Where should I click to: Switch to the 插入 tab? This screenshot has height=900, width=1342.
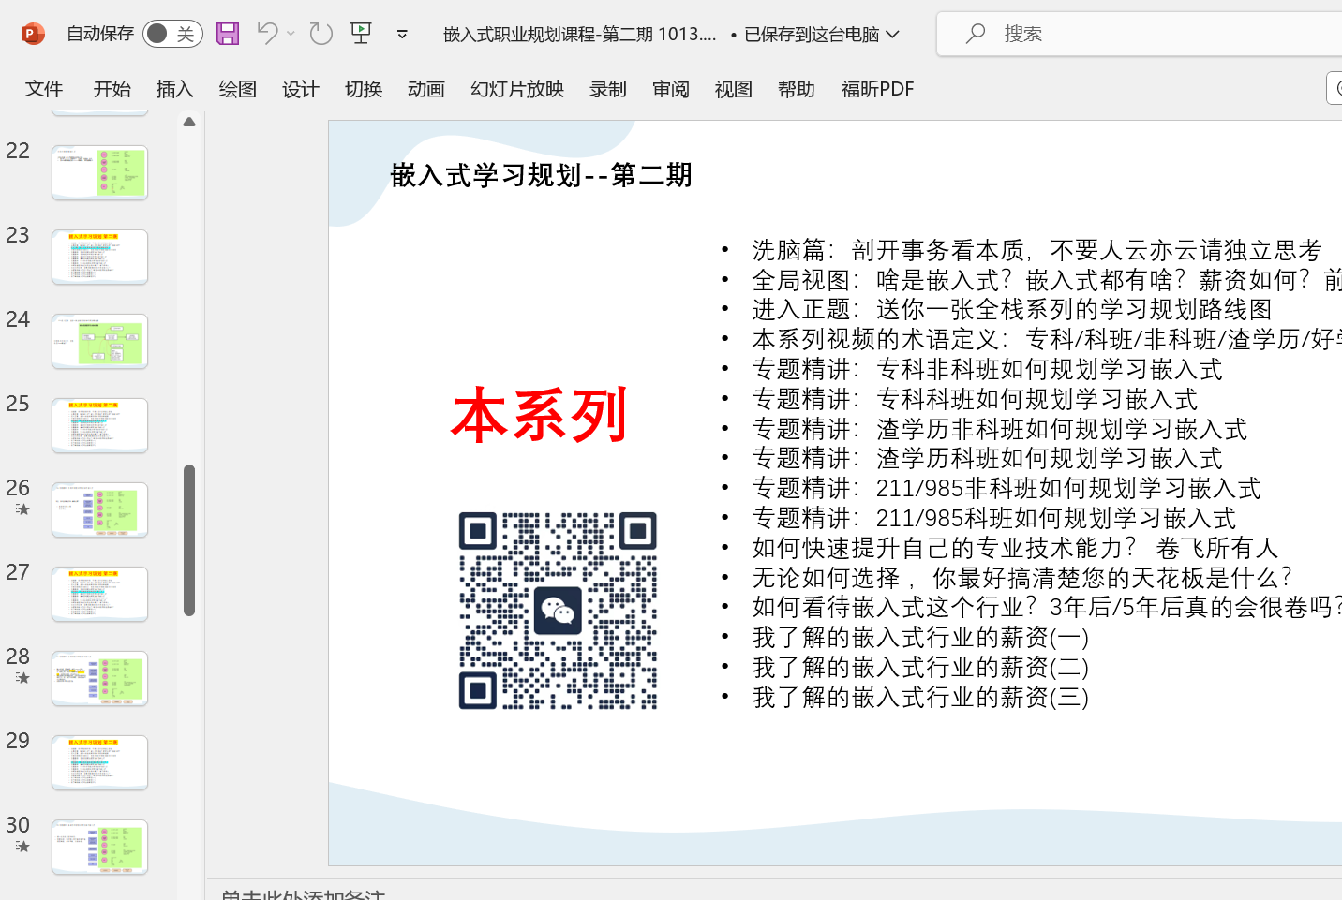174,89
